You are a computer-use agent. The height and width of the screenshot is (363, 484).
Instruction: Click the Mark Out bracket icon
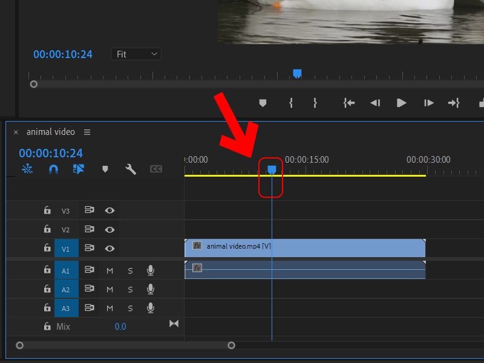pyautogui.click(x=315, y=103)
